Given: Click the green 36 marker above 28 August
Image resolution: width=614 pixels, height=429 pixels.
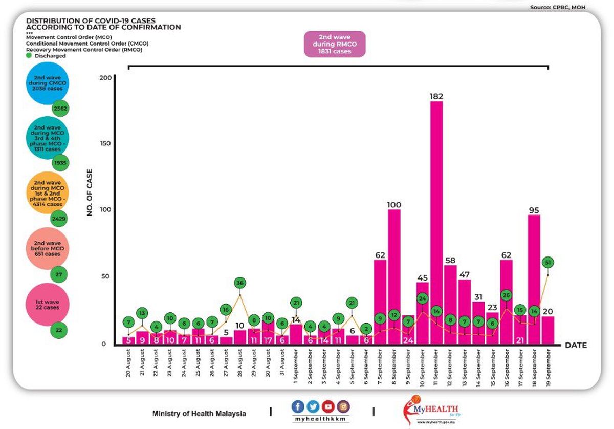Looking at the screenshot, I should [240, 283].
